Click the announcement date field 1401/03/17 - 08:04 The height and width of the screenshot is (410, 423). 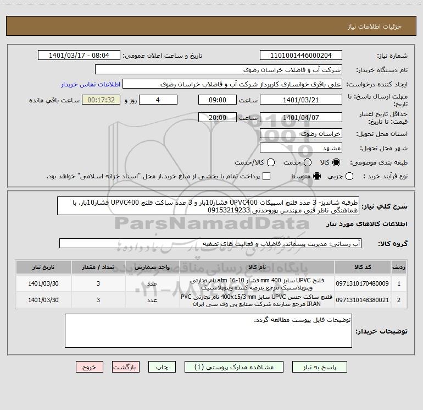(79, 56)
